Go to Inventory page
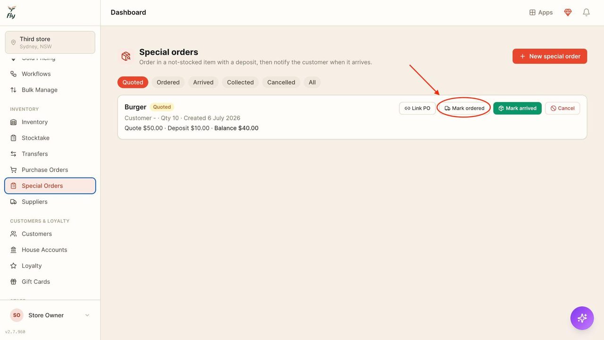Screen dimensions: 604x340 50,122
